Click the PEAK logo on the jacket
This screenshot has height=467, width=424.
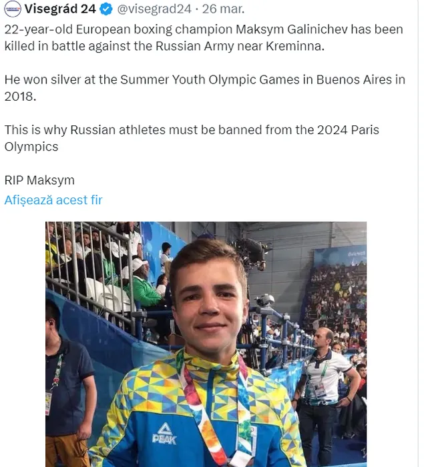point(164,432)
